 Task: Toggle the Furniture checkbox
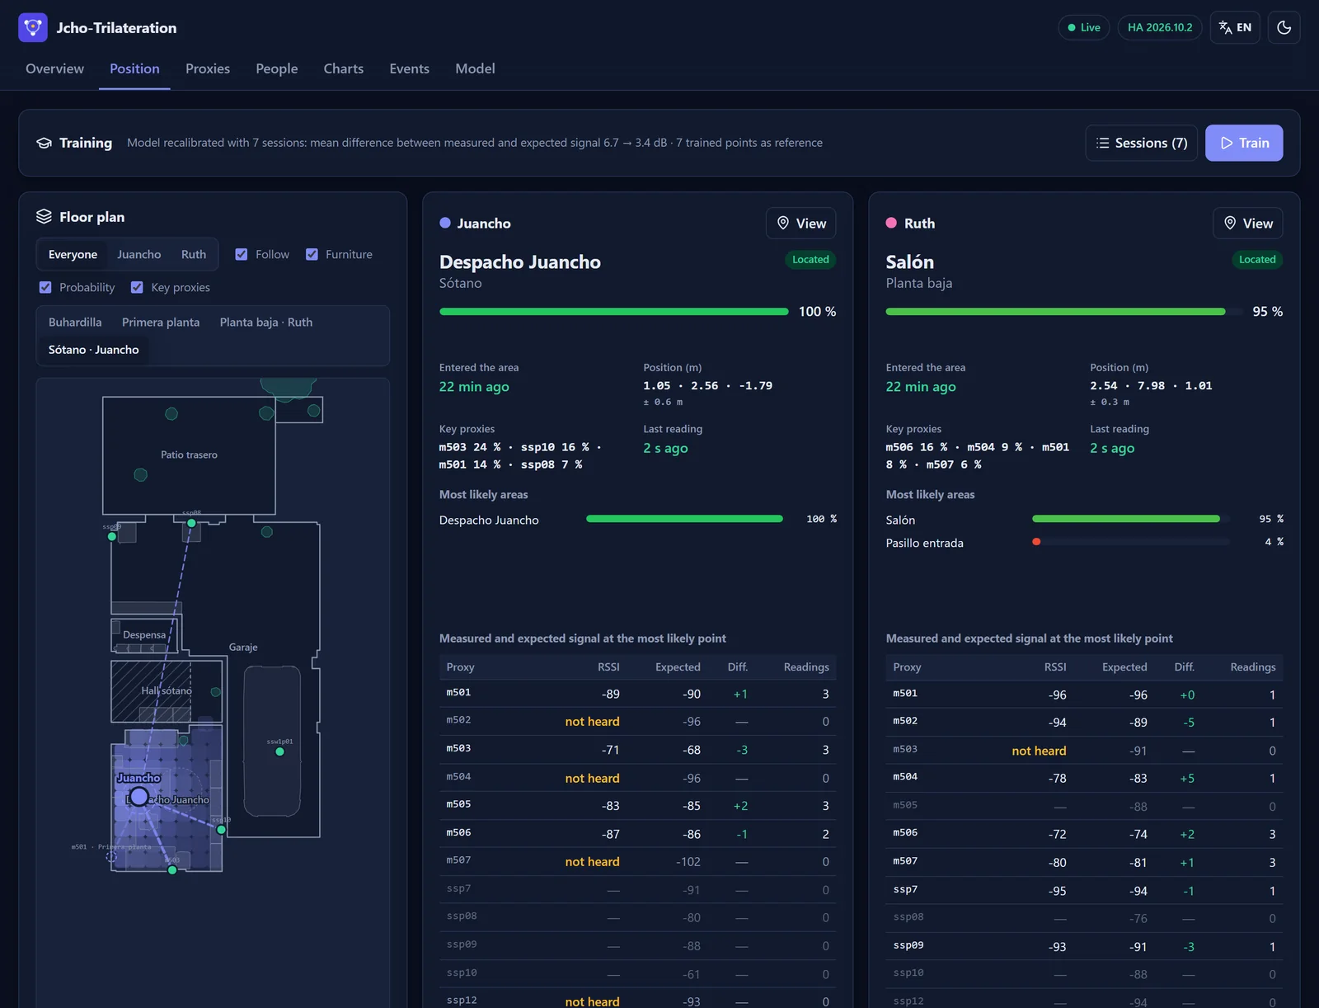coord(312,254)
